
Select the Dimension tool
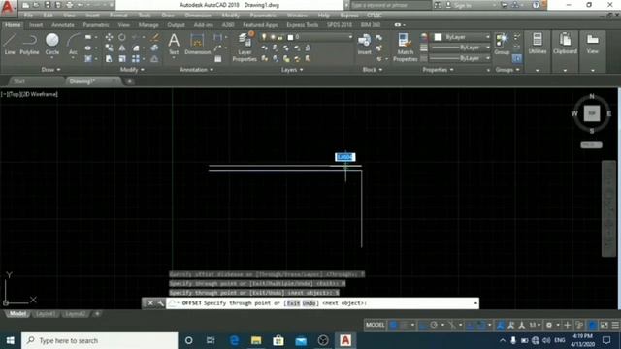tap(197, 44)
